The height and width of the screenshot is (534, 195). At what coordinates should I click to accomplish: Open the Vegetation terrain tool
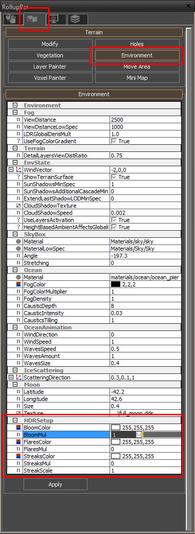click(x=50, y=55)
